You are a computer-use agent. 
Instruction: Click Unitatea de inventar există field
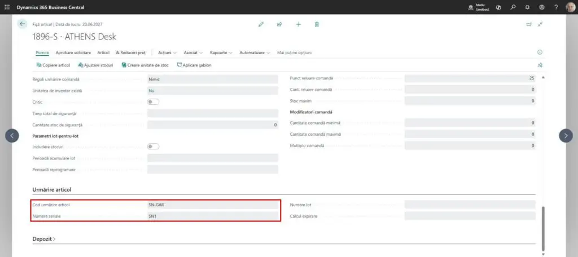click(x=213, y=91)
